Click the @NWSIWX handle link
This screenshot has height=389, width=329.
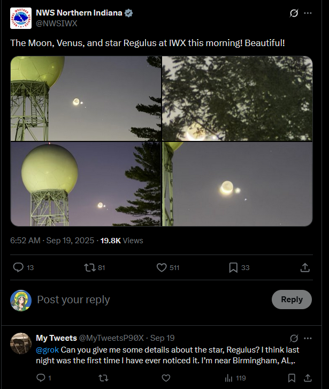pyautogui.click(x=56, y=24)
